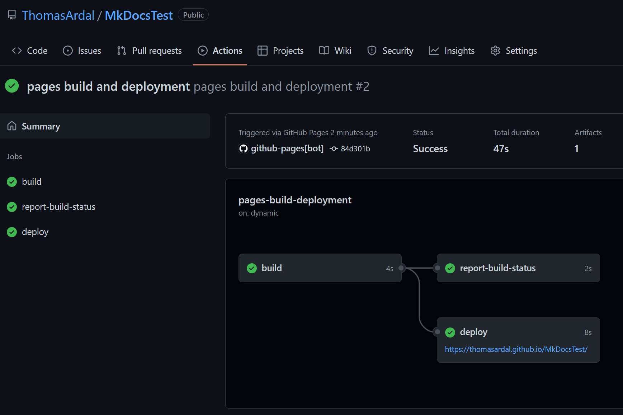
Task: Click the Pull requests branch icon
Action: pyautogui.click(x=121, y=51)
